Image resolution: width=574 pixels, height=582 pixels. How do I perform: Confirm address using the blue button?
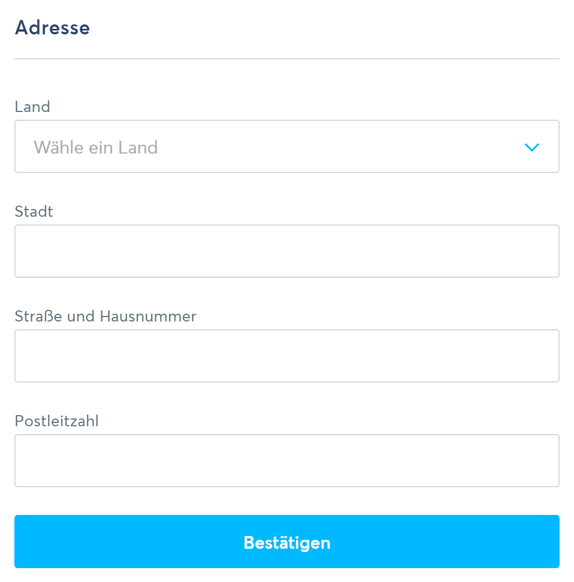tap(286, 542)
